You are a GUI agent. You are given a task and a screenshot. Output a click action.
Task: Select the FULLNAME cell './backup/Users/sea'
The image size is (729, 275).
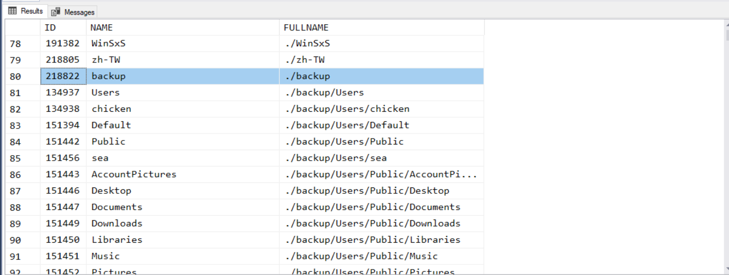coord(336,158)
